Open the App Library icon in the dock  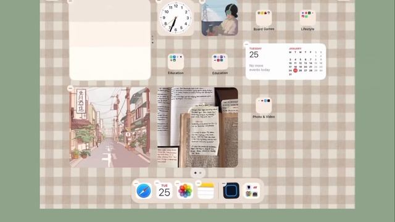252,191
